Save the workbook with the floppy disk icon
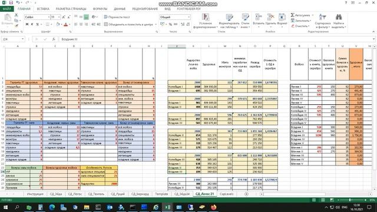Image resolution: width=377 pixels, height=212 pixels. point(11,2)
